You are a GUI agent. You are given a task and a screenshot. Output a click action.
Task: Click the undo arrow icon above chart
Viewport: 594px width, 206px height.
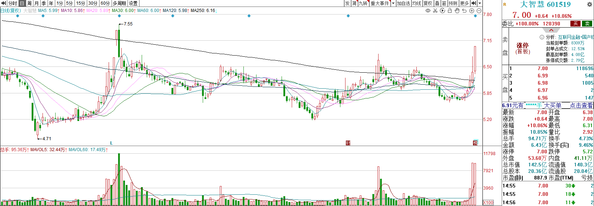[464, 11]
